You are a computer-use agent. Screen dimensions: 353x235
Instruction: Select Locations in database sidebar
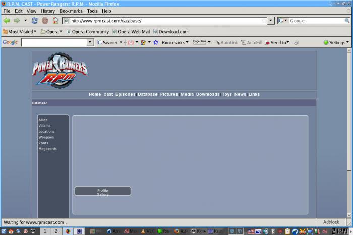tap(46, 132)
